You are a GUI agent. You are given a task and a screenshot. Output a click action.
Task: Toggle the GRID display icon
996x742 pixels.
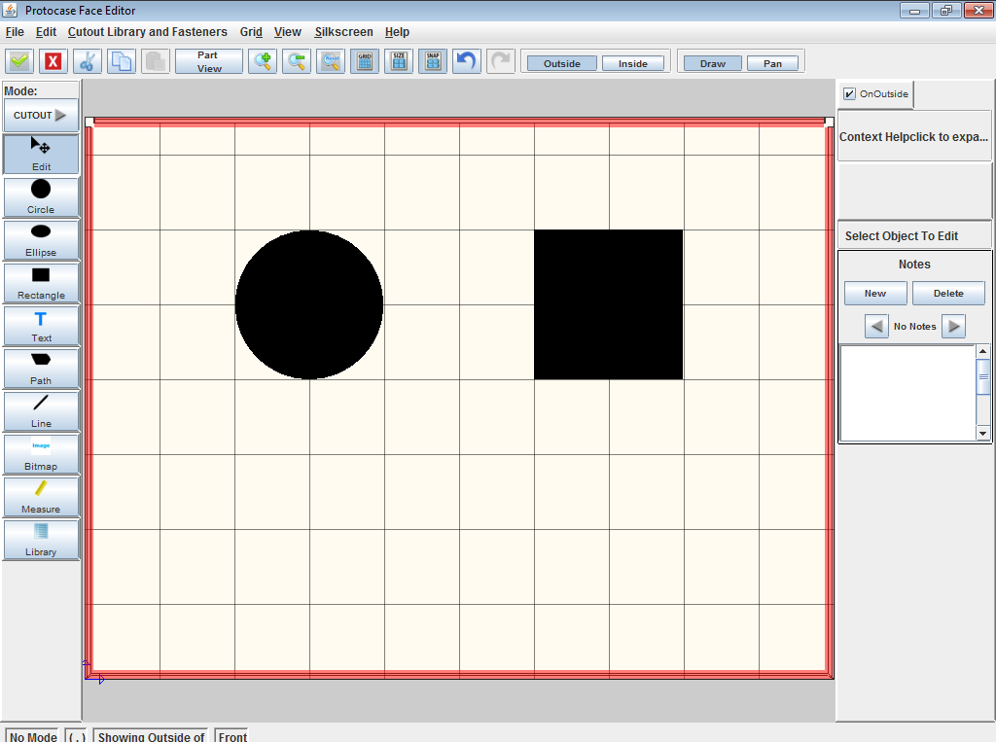click(365, 61)
